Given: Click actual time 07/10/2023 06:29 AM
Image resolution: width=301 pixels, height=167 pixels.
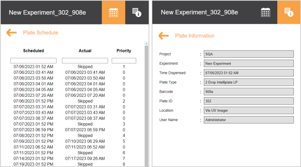Looking at the screenshot, I should [85, 141].
